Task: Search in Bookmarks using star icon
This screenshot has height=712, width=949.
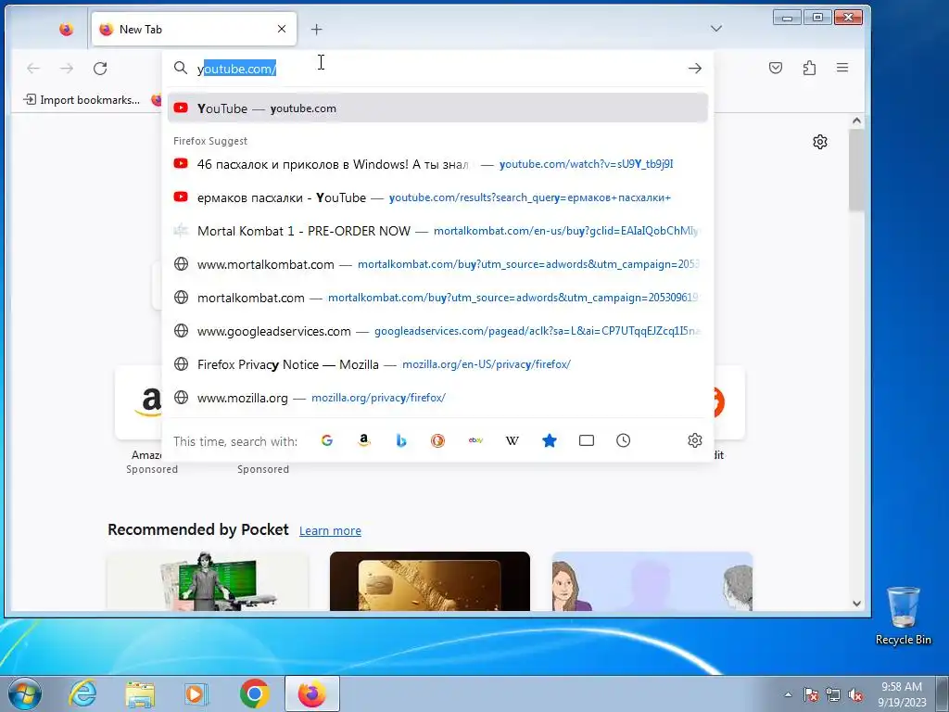Action: click(x=550, y=440)
